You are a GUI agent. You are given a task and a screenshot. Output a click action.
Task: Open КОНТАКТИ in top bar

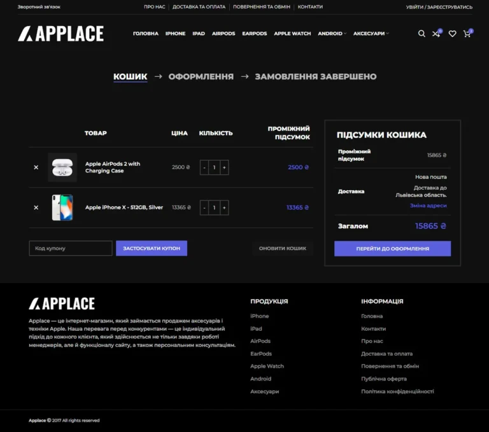(310, 7)
